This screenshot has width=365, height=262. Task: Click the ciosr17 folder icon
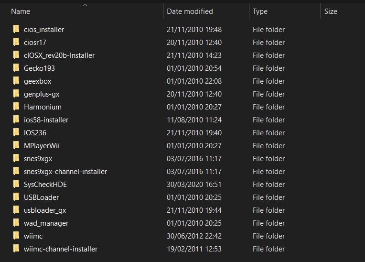pos(16,42)
